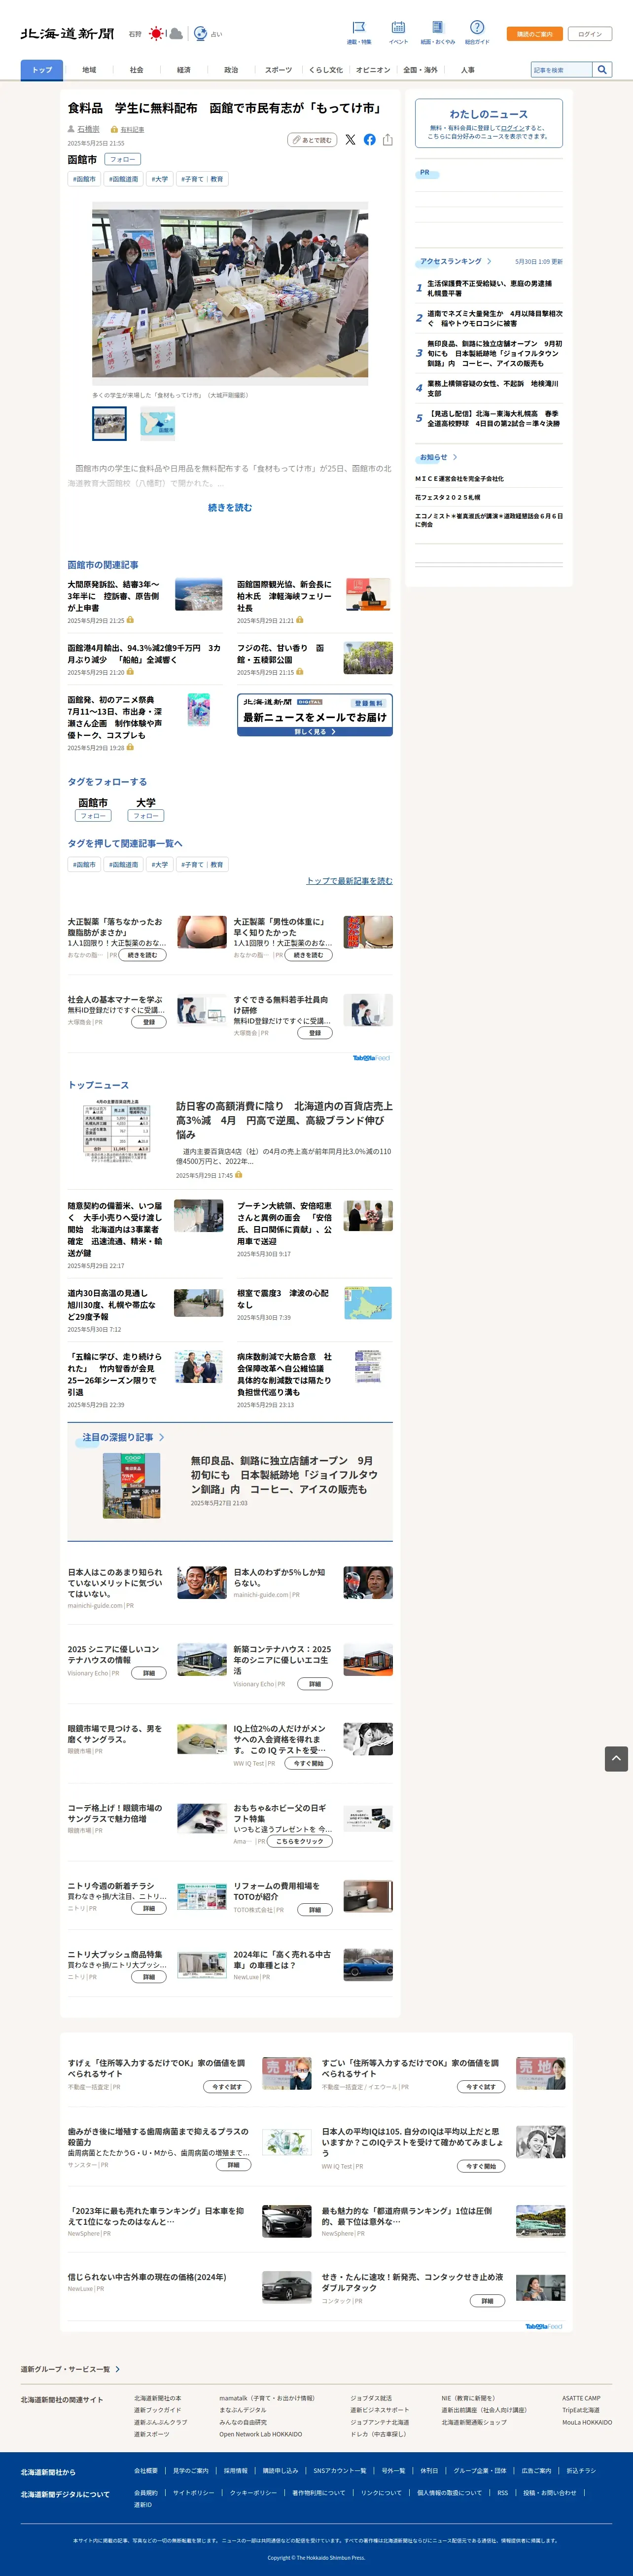Expand article with 続きを読む

tap(230, 507)
